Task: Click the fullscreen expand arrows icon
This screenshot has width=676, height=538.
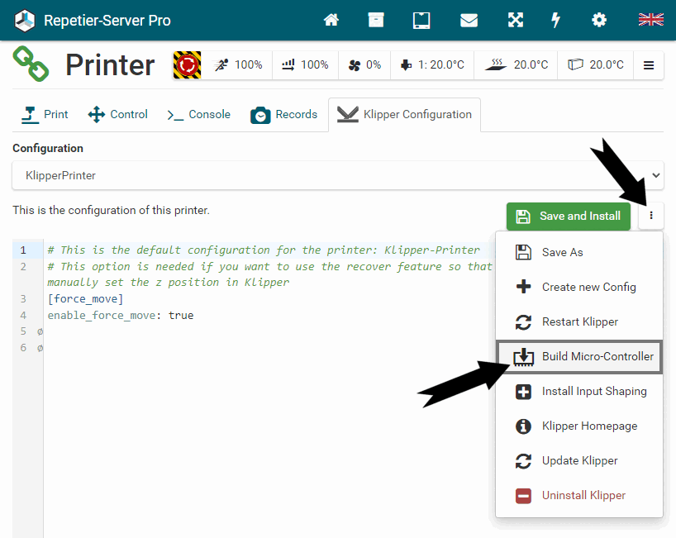Action: coord(516,20)
